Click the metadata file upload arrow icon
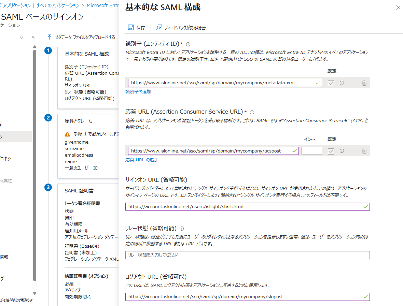 point(49,37)
